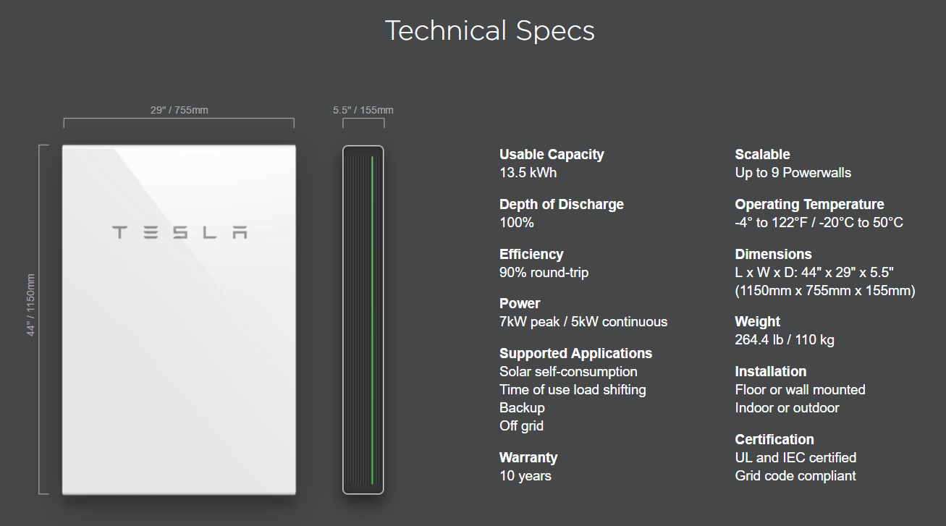Select the Powerwall front view image
Viewport: 946px width, 526px height.
coord(179,320)
